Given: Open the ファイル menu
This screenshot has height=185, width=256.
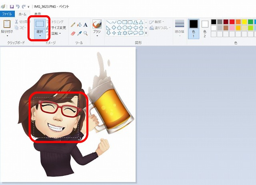Looking at the screenshot, I should tap(7, 14).
